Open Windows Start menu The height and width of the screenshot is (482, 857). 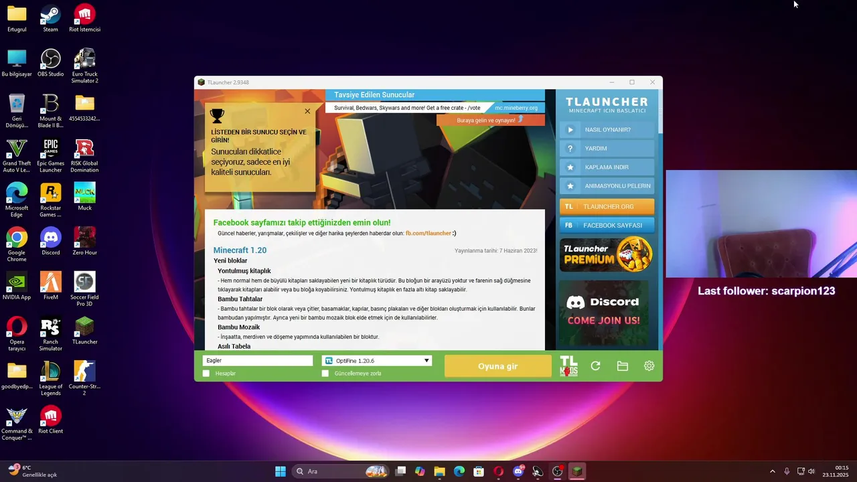281,471
